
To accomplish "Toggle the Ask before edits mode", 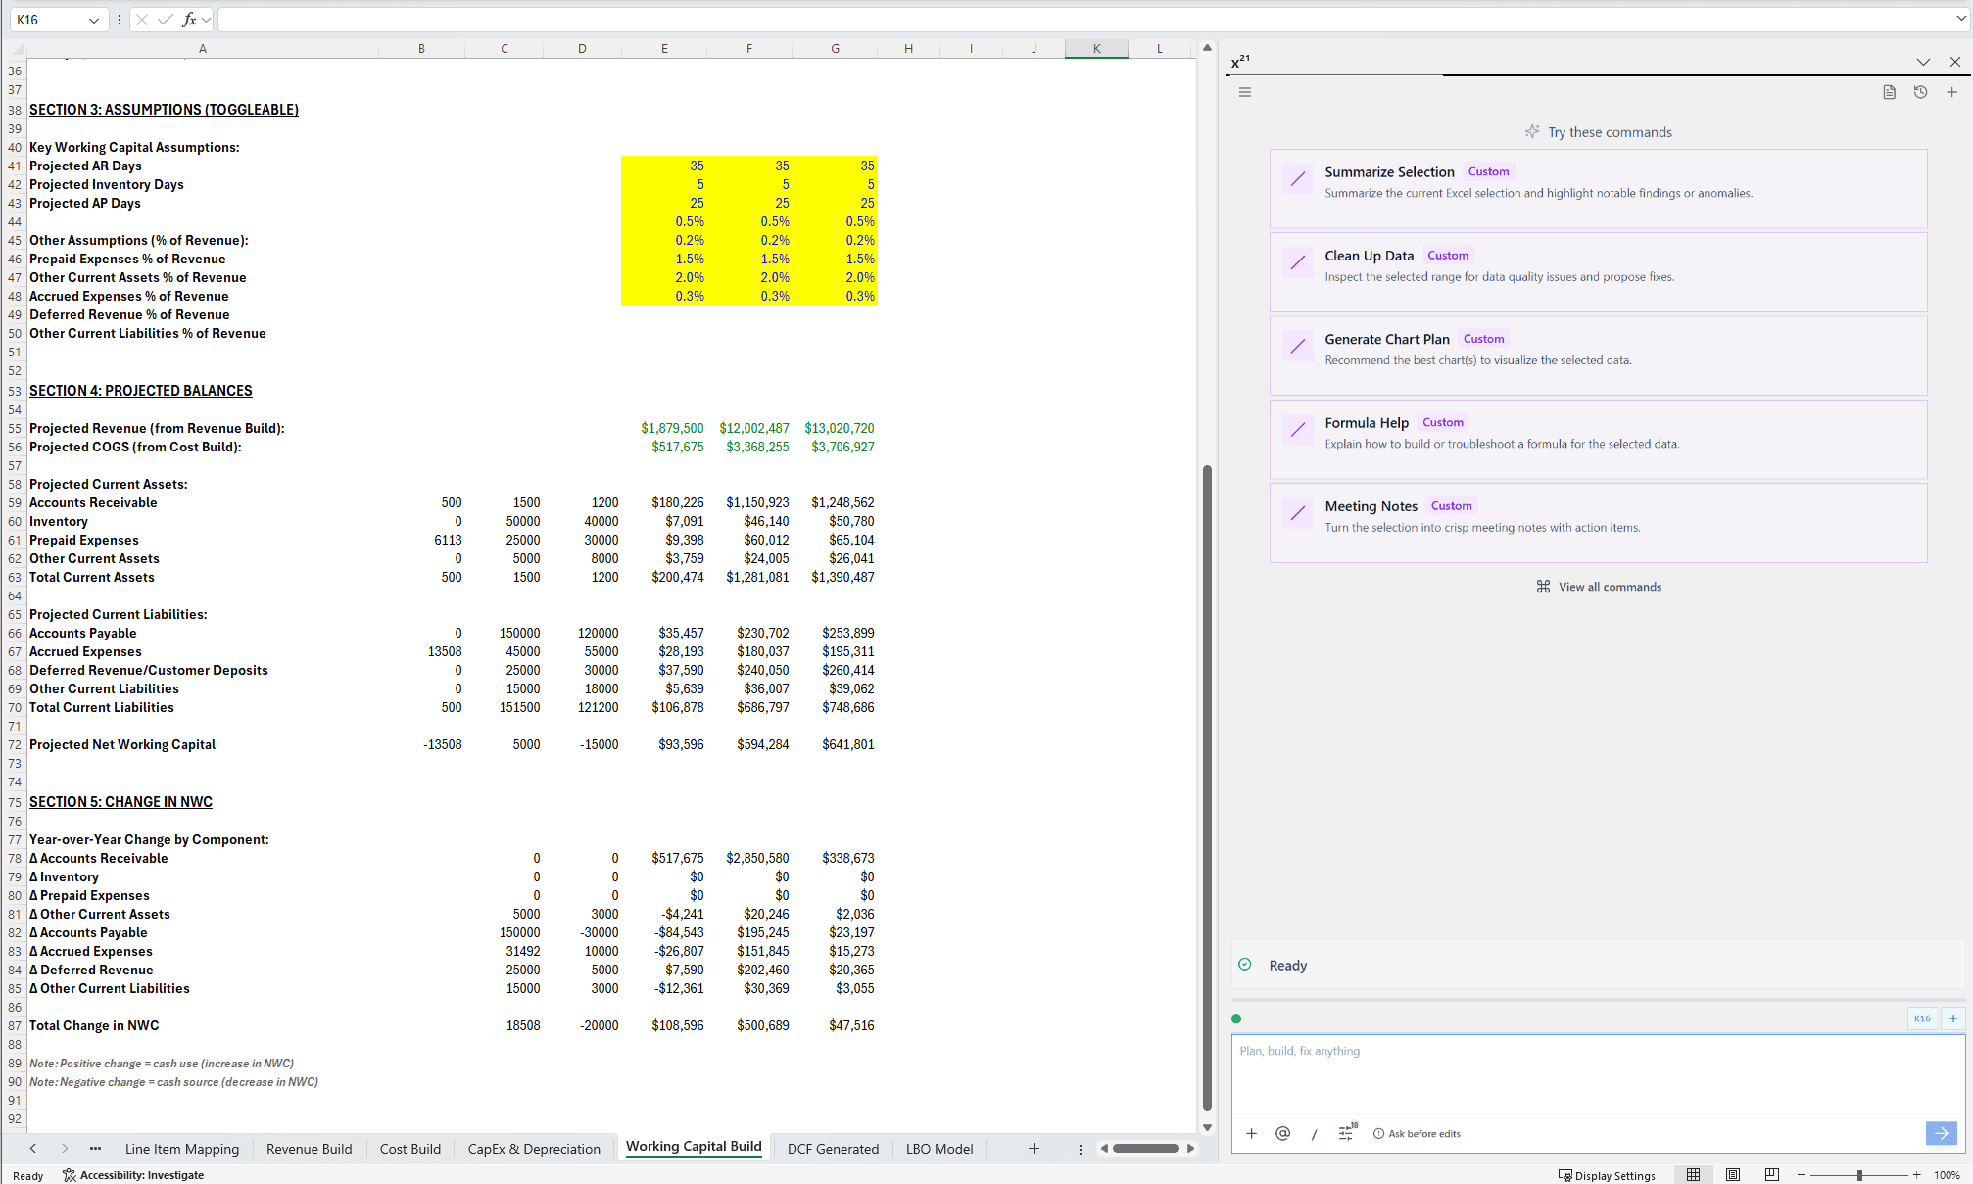I will click(1417, 1133).
